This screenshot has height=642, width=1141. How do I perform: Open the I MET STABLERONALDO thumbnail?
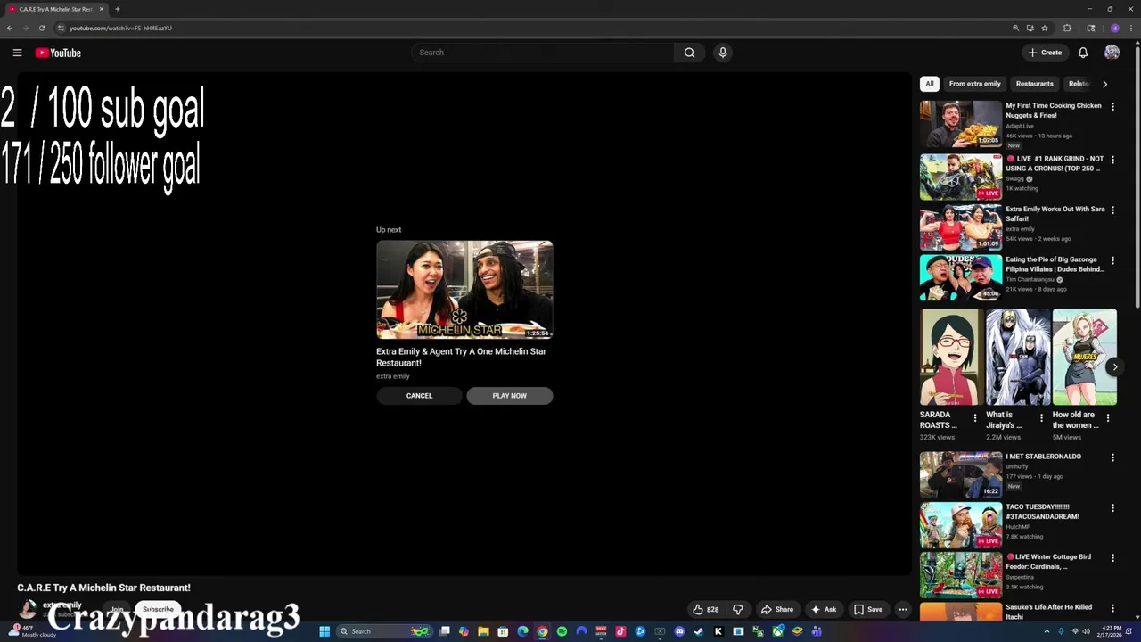961,474
